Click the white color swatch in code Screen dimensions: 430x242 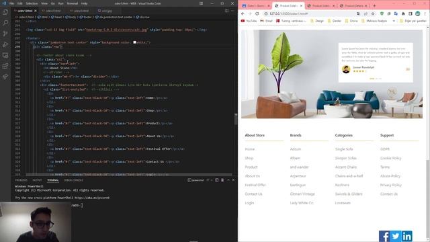[x=134, y=42]
